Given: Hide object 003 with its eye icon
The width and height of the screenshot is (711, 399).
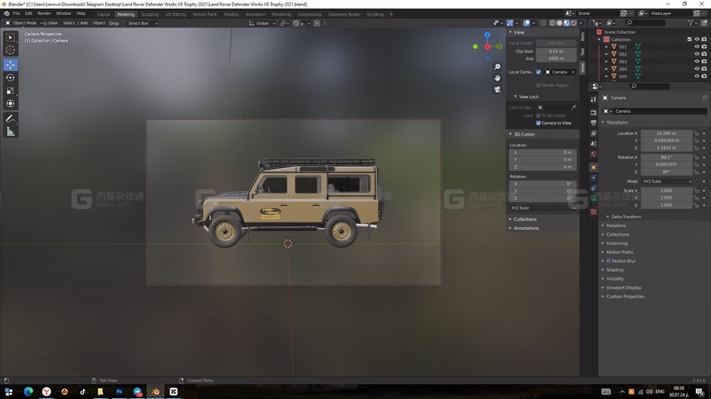Looking at the screenshot, I should (x=697, y=62).
